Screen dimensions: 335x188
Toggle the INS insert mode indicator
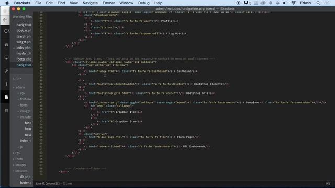pyautogui.click(x=328, y=183)
